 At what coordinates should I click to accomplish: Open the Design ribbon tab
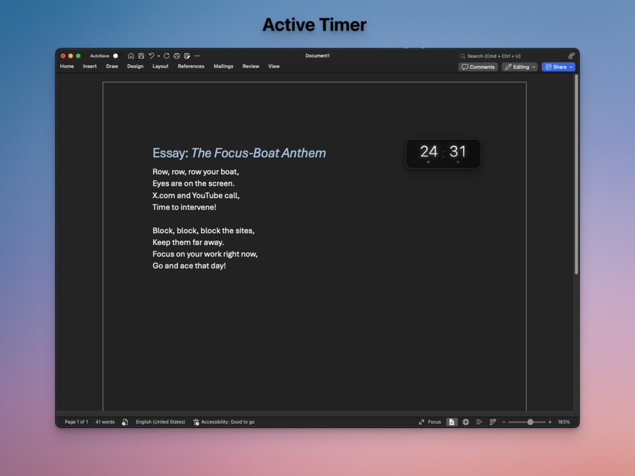point(135,66)
